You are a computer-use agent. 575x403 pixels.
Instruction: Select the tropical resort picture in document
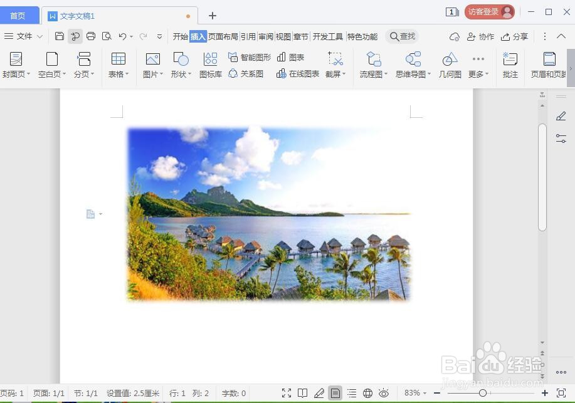tap(269, 214)
